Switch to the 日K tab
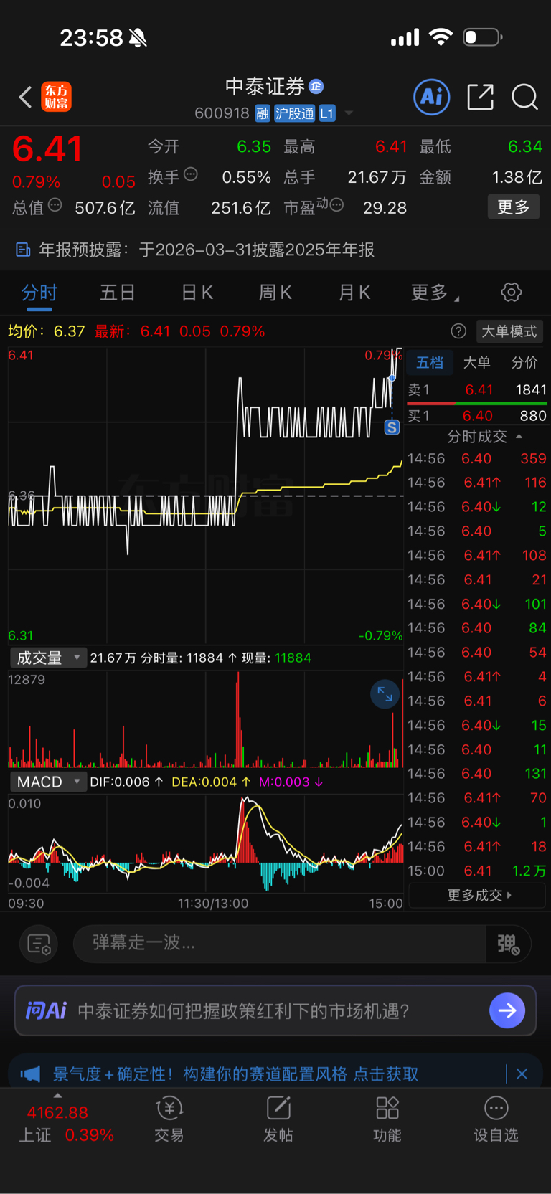 pos(197,293)
